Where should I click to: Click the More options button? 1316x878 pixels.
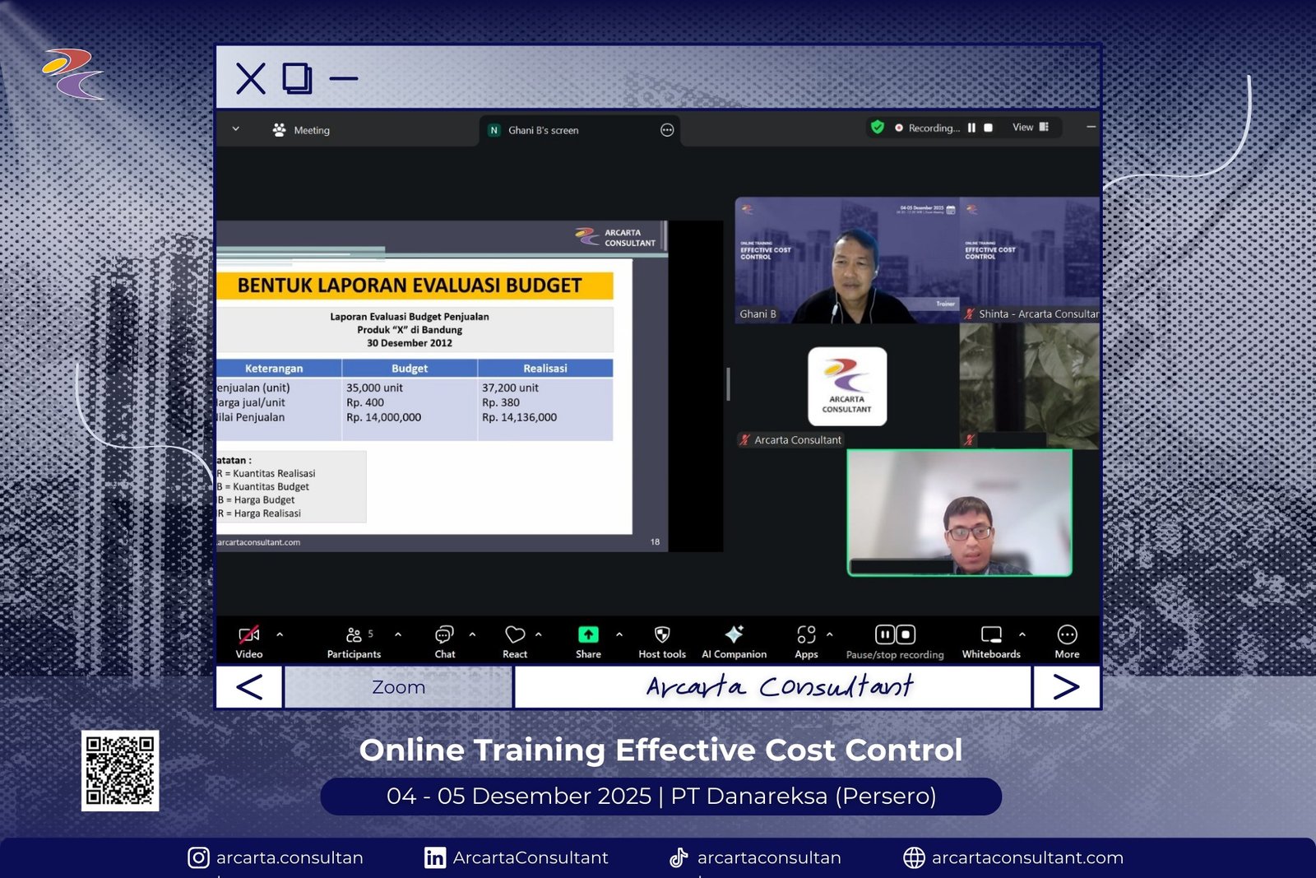[1067, 635]
